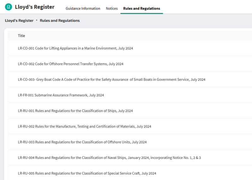Open LR-RU-004 Classification of Naval Ships

click(109, 158)
